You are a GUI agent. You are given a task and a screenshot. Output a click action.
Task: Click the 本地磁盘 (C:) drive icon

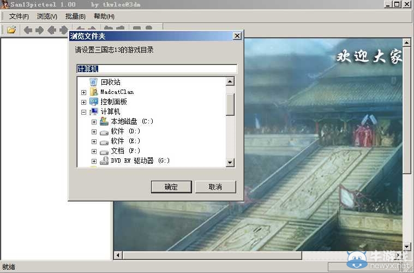click(x=104, y=121)
